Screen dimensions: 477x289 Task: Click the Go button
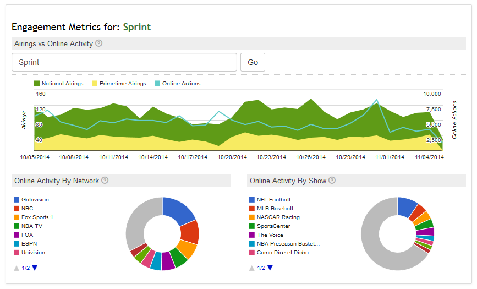point(253,62)
